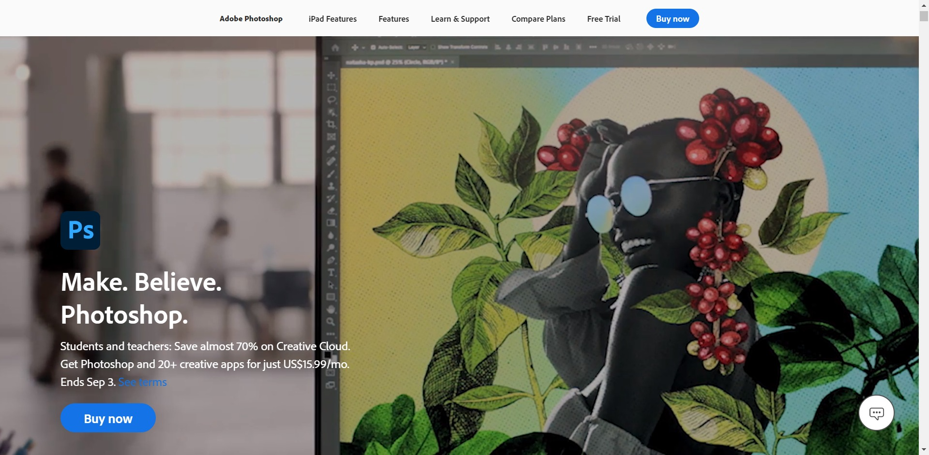Open the Learn & Support menu item
This screenshot has width=929, height=455.
coord(460,19)
